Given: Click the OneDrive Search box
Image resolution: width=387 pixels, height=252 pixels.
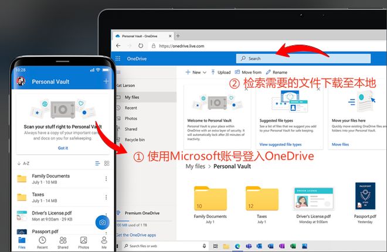Looking at the screenshot, I should [303, 59].
